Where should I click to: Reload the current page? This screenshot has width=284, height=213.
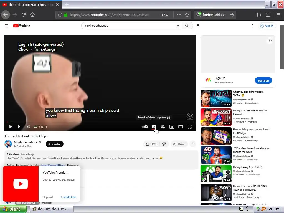click(24, 15)
